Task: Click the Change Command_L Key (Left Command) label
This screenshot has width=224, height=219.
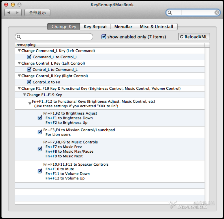Action: 58,51
